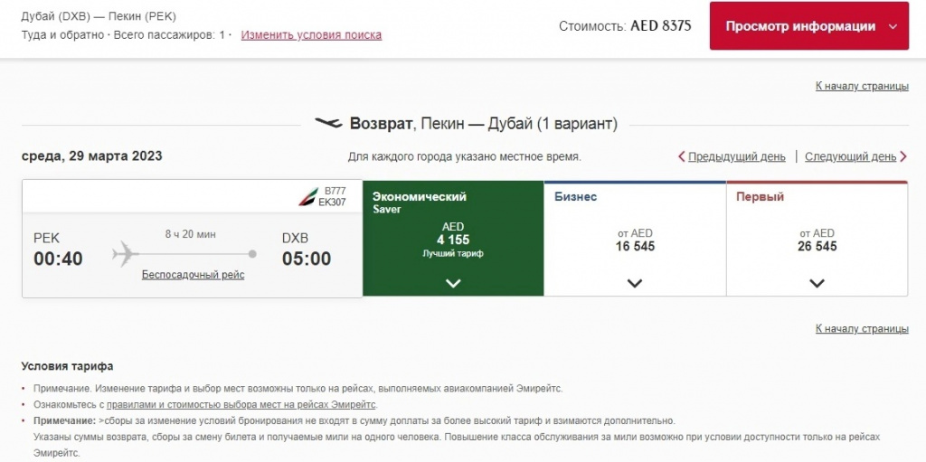Click the Emirates logo in flight card
The image size is (926, 462).
click(x=308, y=196)
